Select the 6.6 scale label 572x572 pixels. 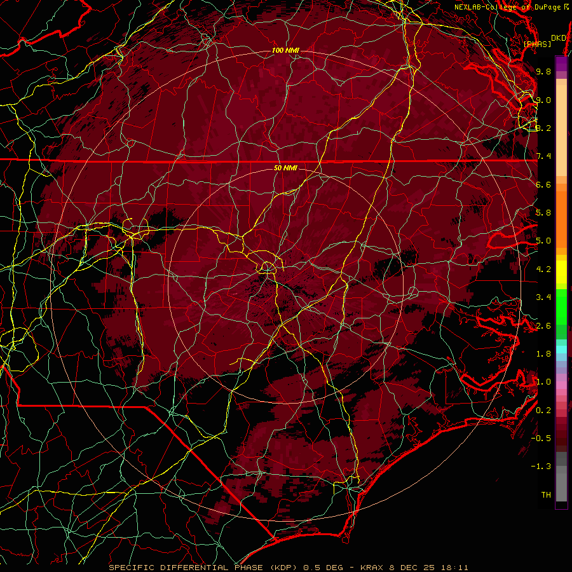point(543,184)
